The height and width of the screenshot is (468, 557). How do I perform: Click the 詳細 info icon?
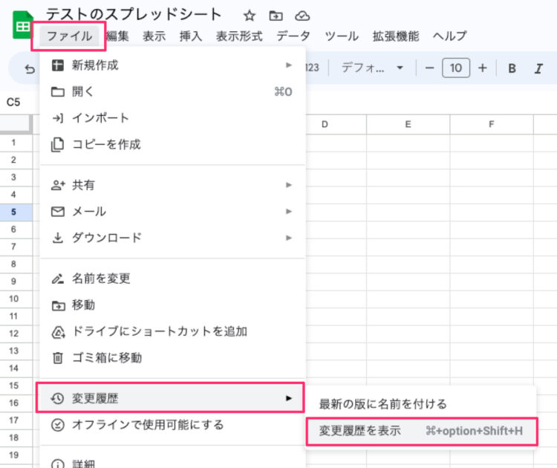click(x=57, y=464)
